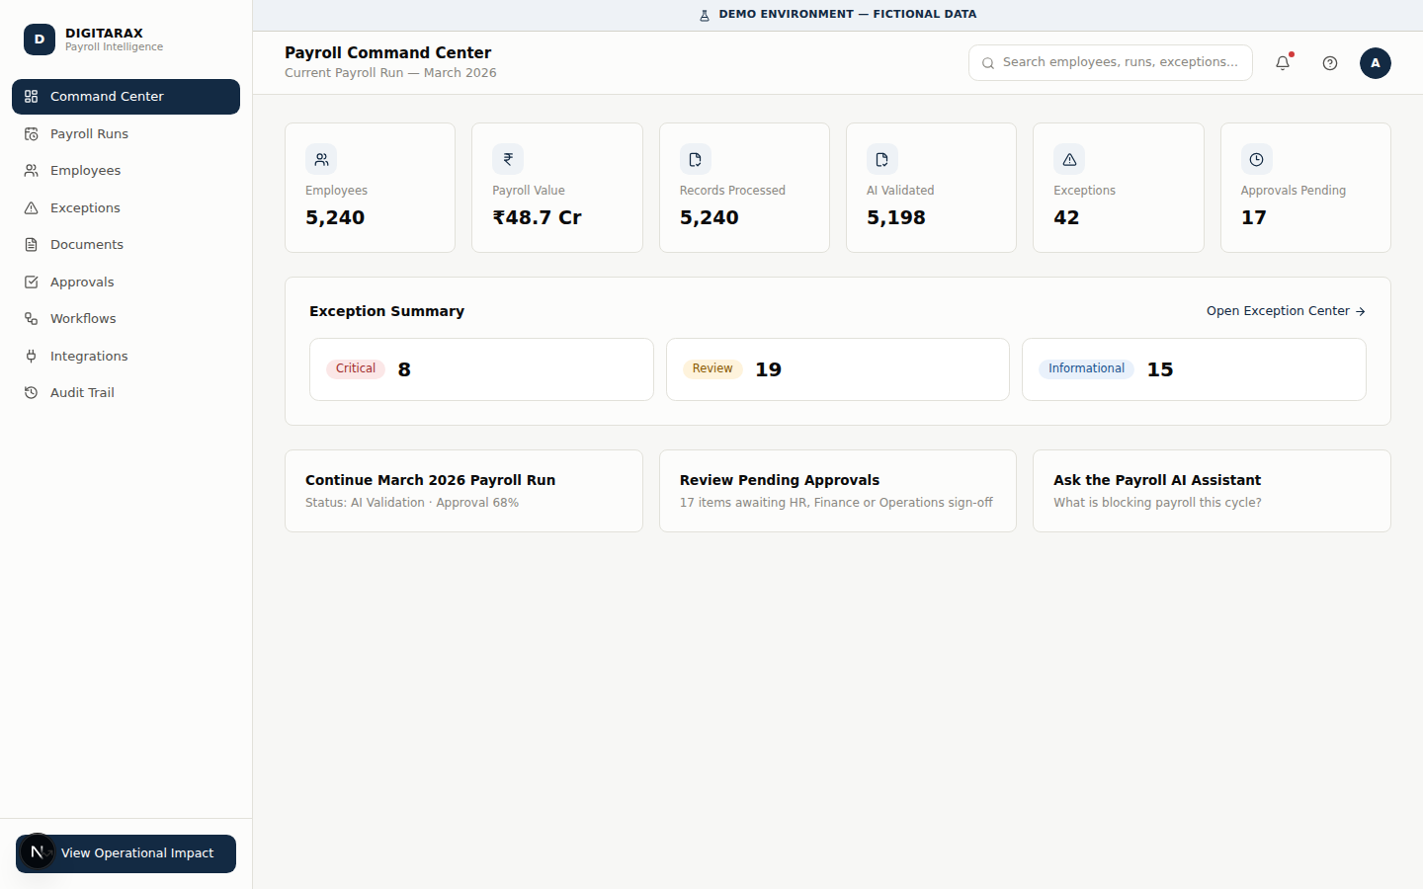Screen dimensions: 1423x889
Task: Click the Approvals Pending clock icon
Action: [1257, 159]
